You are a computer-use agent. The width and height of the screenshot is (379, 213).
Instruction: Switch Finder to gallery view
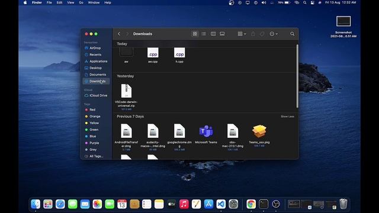click(x=222, y=34)
